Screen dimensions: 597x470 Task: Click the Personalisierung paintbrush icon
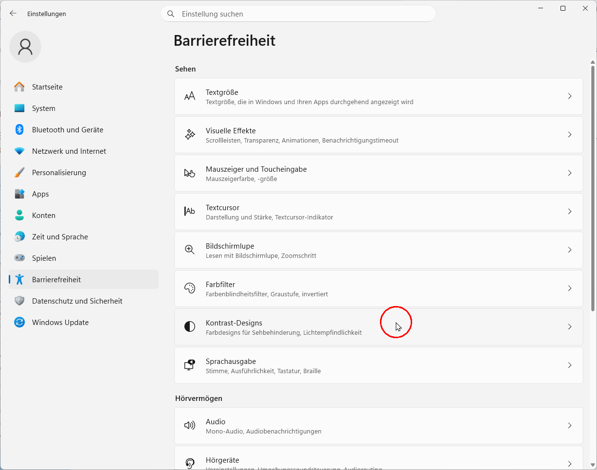19,173
